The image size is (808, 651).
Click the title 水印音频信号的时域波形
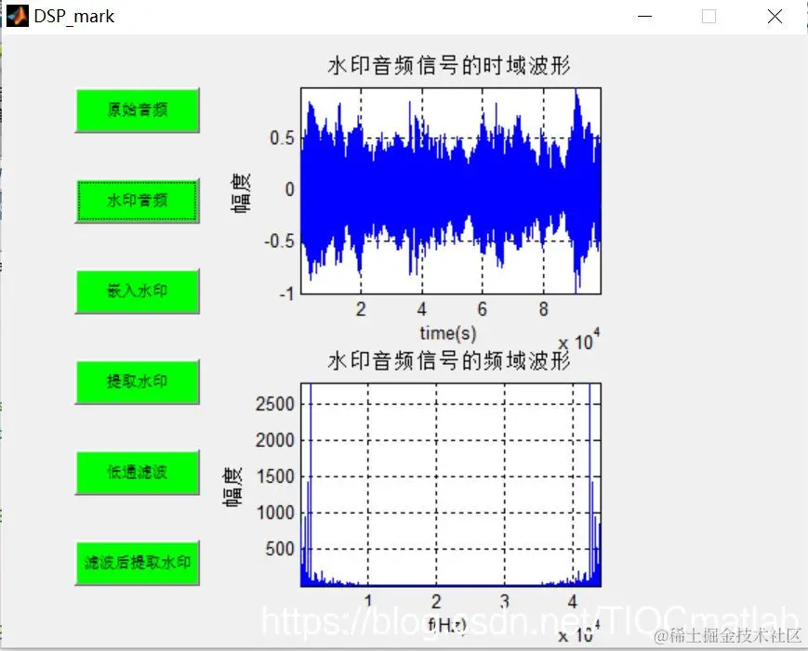pyautogui.click(x=449, y=66)
